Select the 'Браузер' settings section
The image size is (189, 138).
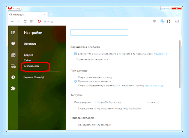click(x=29, y=55)
